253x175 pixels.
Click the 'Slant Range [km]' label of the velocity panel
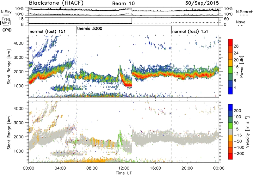(x=9, y=132)
